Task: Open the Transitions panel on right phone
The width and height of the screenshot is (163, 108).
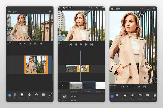Action: pyautogui.click(x=125, y=97)
